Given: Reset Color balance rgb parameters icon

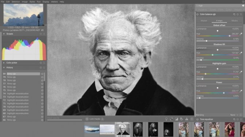Looking at the screenshot, I should tap(238, 14).
